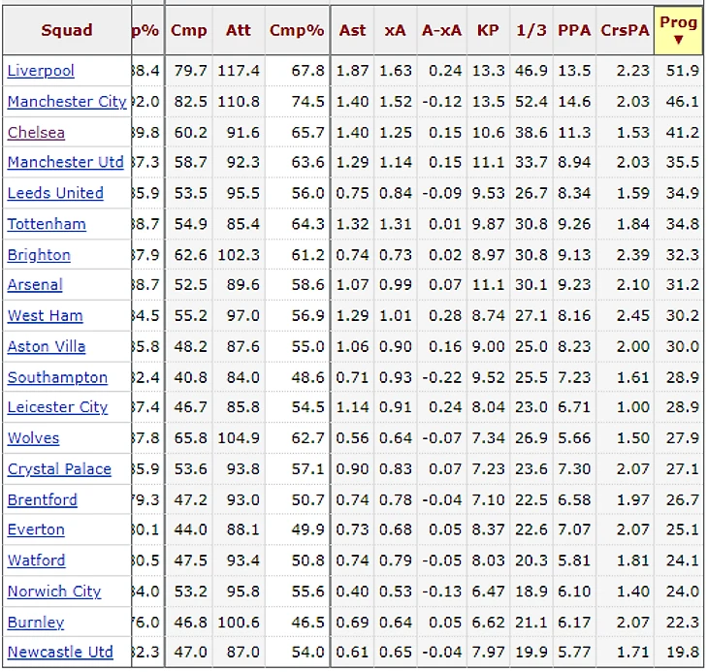Image resolution: width=708 pixels, height=672 pixels.
Task: Open the Brighton squad link
Action: [39, 255]
